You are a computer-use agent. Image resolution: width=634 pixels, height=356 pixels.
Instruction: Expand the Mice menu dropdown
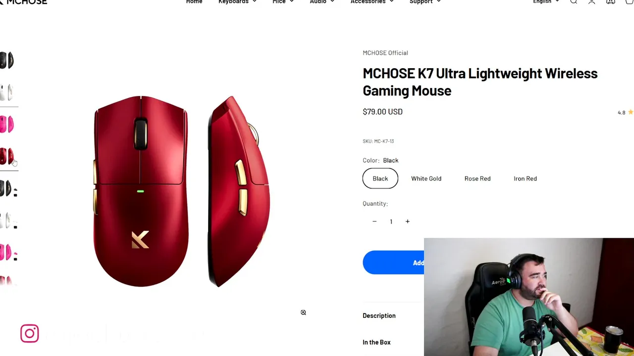coord(283,2)
